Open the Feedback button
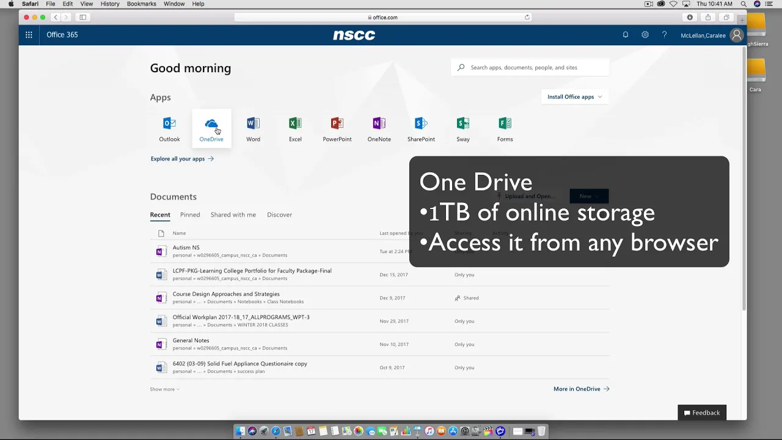The width and height of the screenshot is (782, 440). tap(702, 413)
